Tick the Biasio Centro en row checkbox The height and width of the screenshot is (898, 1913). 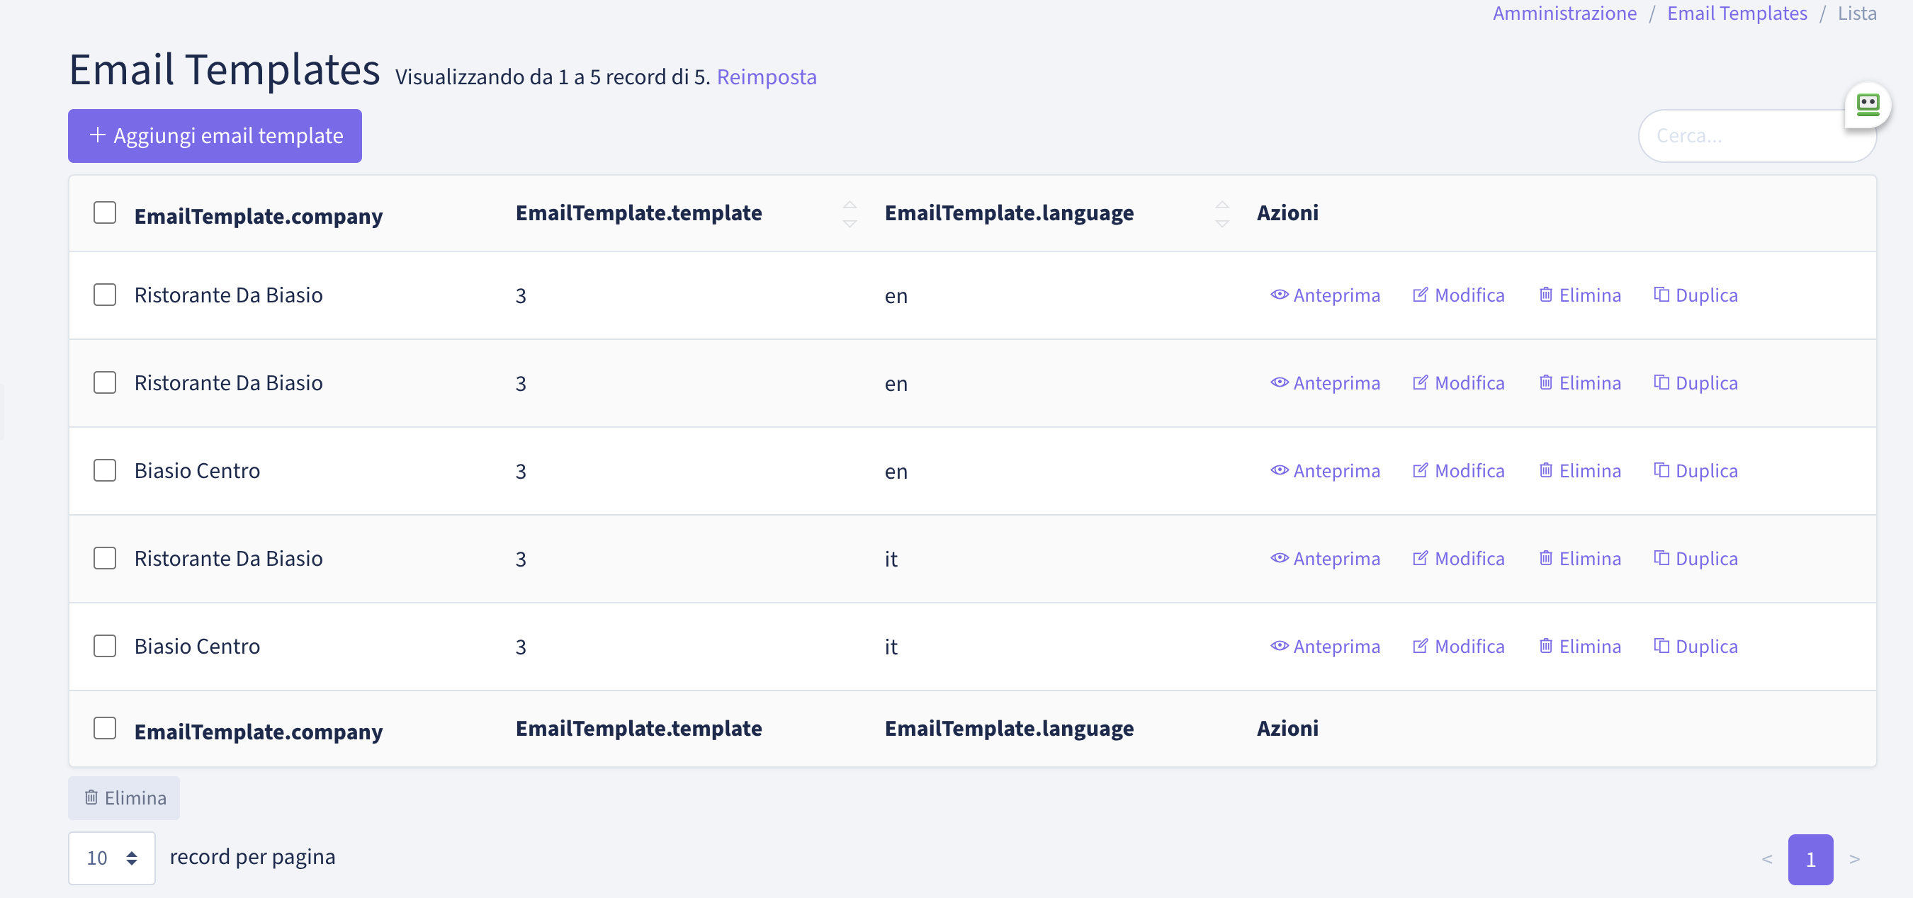click(105, 470)
